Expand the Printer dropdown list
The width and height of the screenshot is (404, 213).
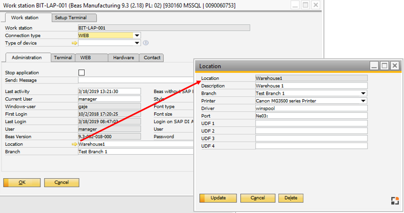click(363, 101)
